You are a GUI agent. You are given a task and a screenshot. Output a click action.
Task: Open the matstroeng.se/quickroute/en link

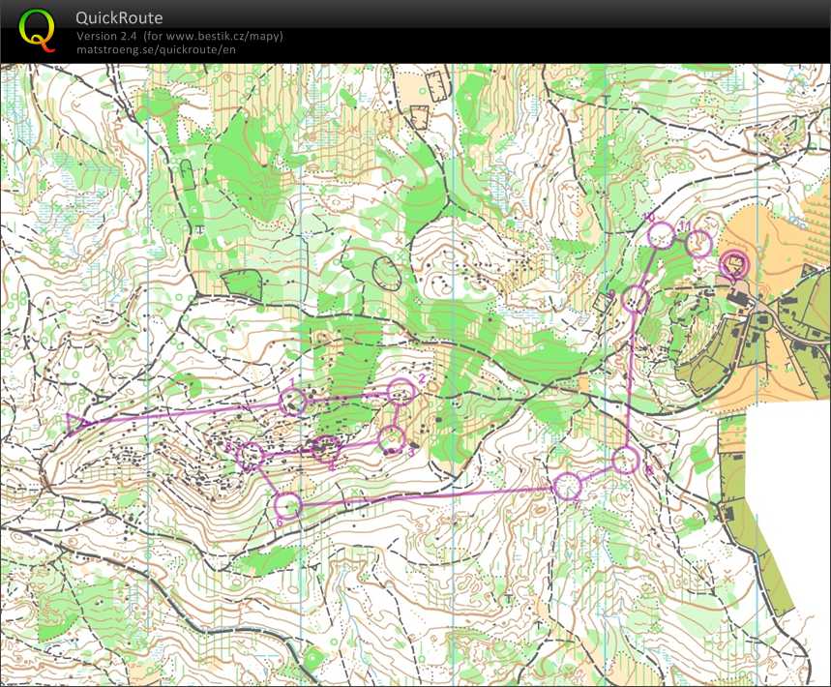(155, 49)
